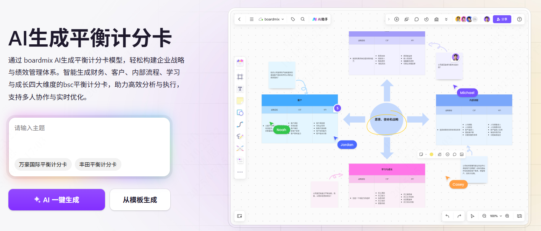The height and width of the screenshot is (231, 541).
Task: Zoom in with the plus magnifier
Action: [x=507, y=216]
